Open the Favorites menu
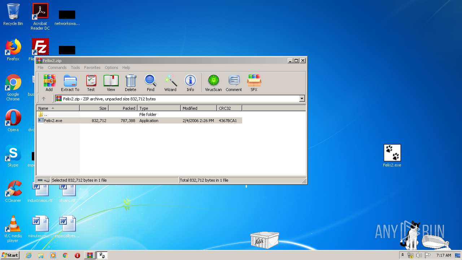Screen dimensions: 462x260 tap(92, 68)
